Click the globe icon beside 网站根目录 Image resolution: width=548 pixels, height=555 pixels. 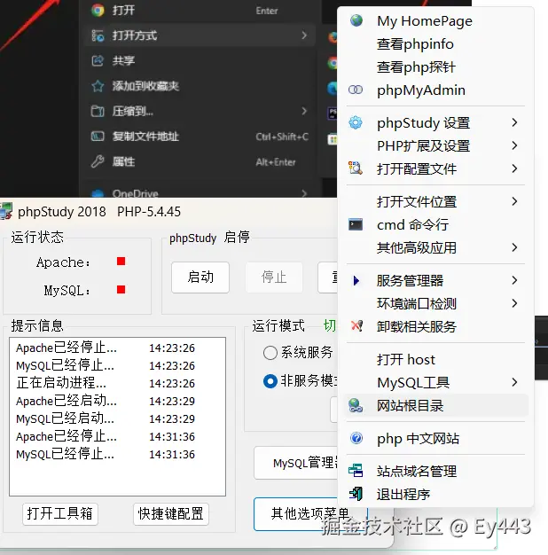356,405
